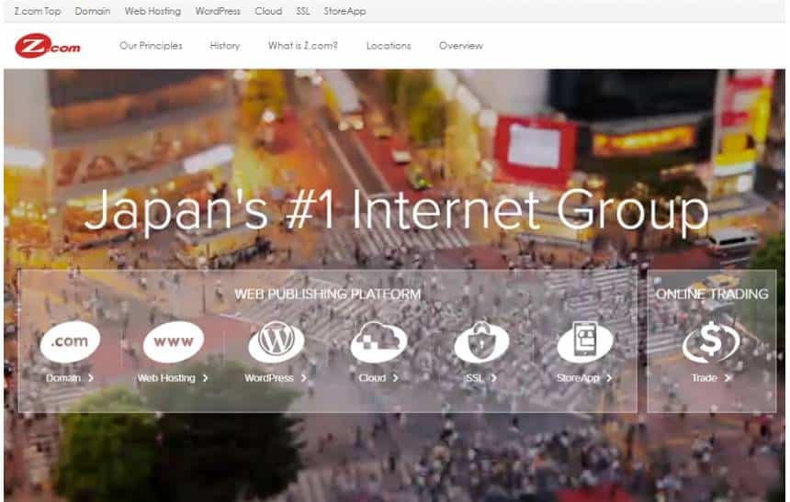
Task: Open the .com Domain icon
Action: pos(70,342)
